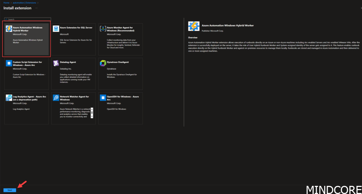Open the ellipsis menu beside Install extension
Image resolution: width=362 pixels, height=194 pixels.
(x=37, y=8)
